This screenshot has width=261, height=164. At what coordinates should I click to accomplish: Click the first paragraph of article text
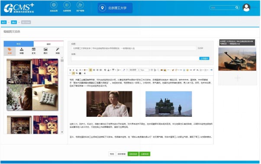[140, 83]
